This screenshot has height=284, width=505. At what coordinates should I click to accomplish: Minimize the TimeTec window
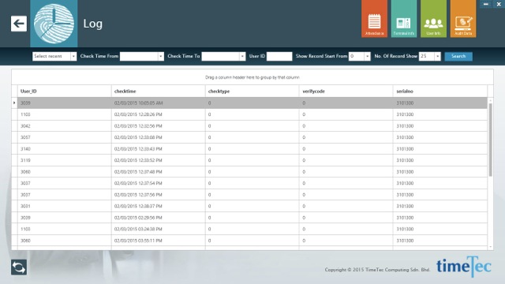pos(486,4)
